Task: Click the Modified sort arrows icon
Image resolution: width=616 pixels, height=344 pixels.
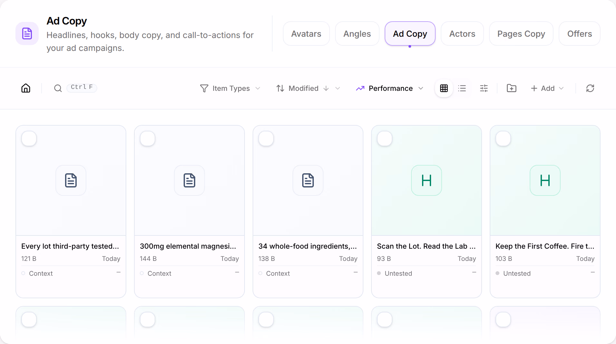Action: [x=280, y=88]
